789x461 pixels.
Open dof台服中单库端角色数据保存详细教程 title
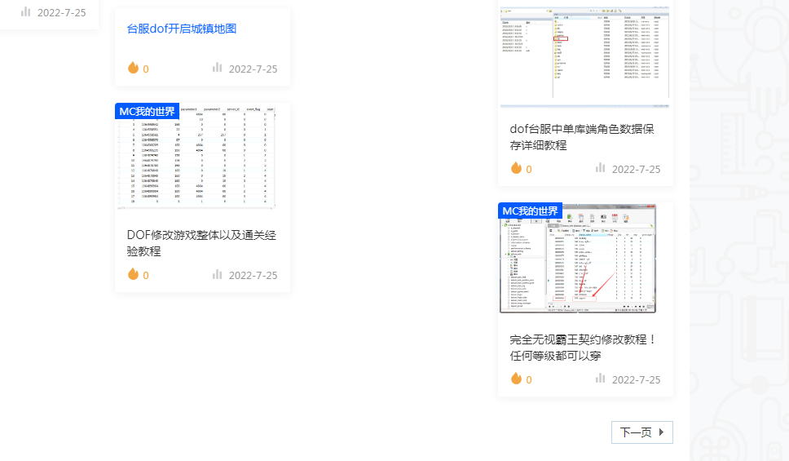tap(582, 137)
